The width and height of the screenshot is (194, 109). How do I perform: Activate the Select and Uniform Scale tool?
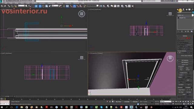[46, 6]
